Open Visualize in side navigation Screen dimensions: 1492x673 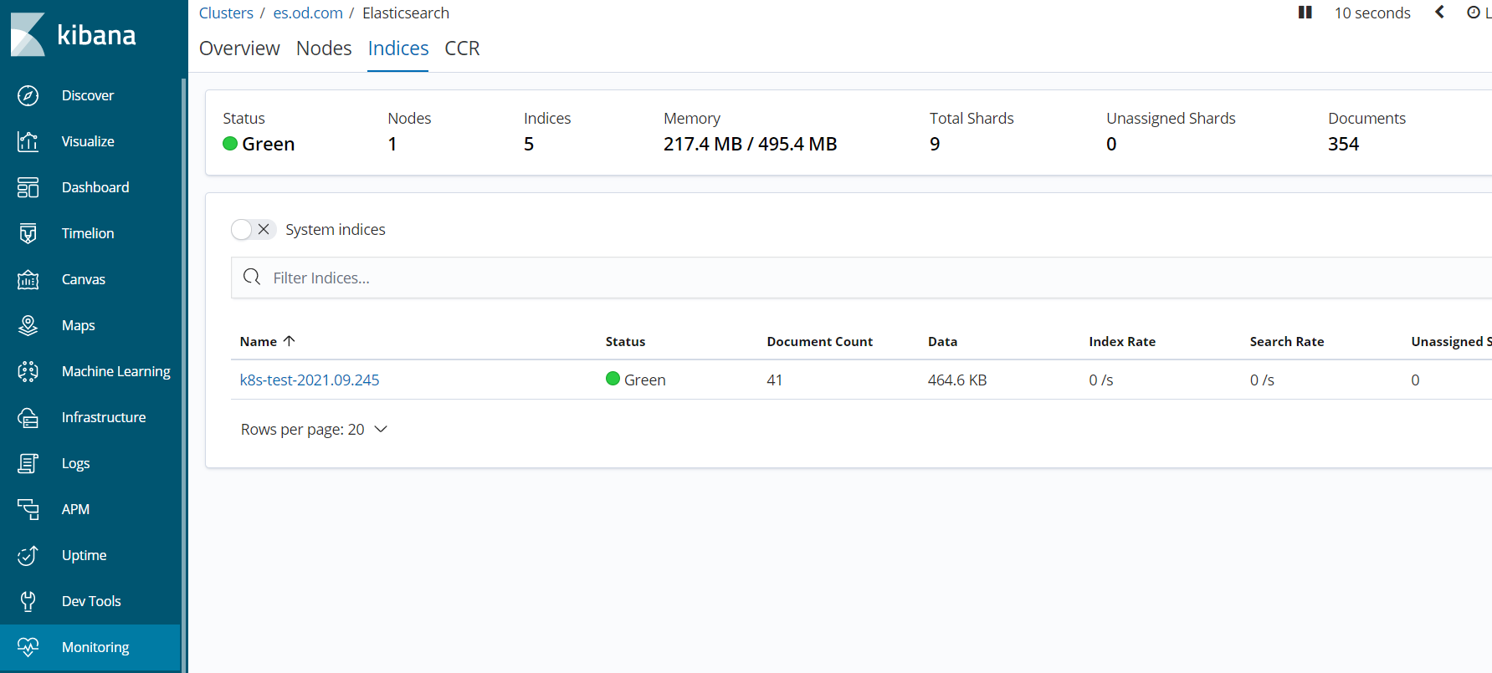pyautogui.click(x=88, y=141)
